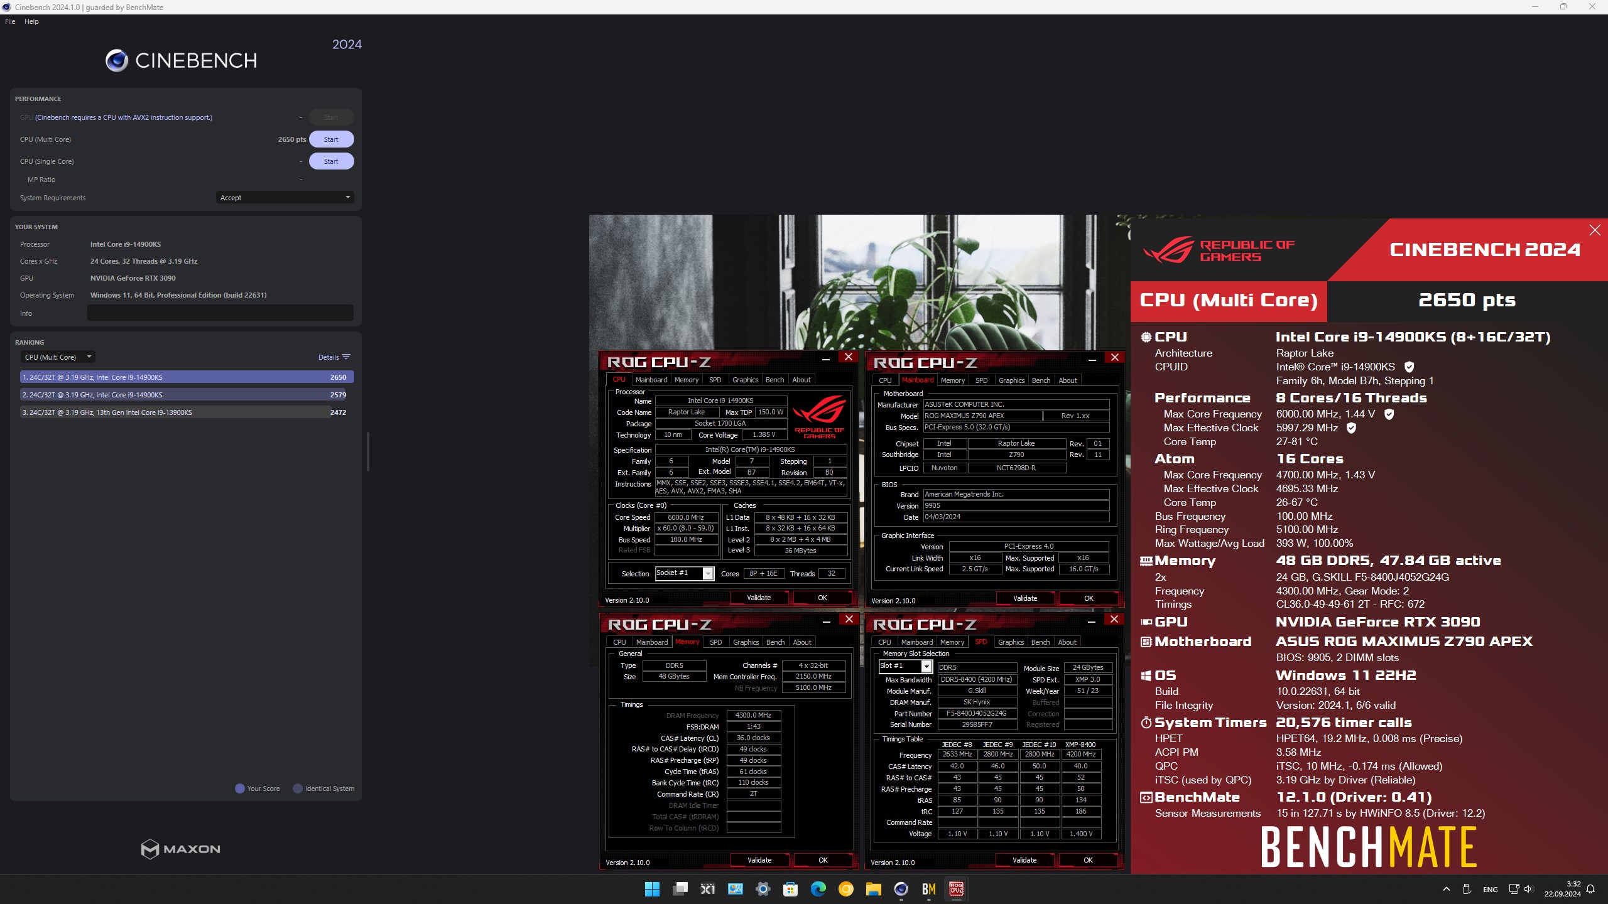The height and width of the screenshot is (904, 1608).
Task: Select ranking entry with score 2650
Action: pyautogui.click(x=187, y=377)
